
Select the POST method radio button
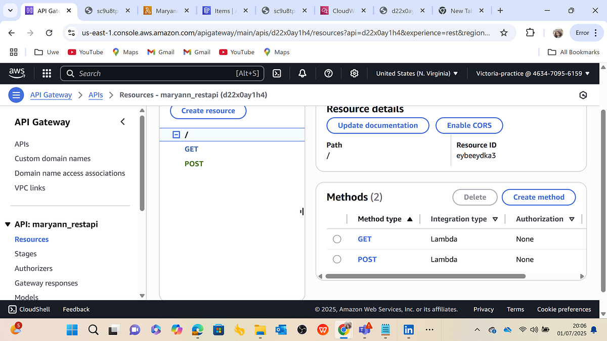(x=337, y=259)
